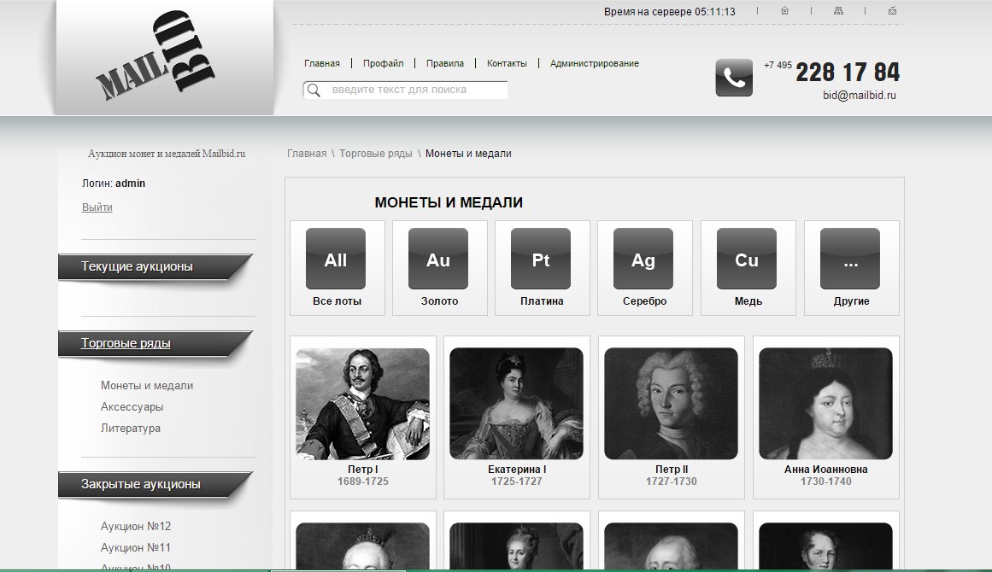Click the Платина caption
The height and width of the screenshot is (572, 992).
click(542, 301)
